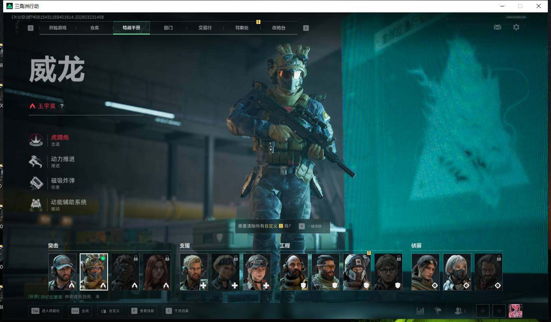This screenshot has width=551, height=322.
Task: Click the 工程 category heading
Action: pos(285,246)
